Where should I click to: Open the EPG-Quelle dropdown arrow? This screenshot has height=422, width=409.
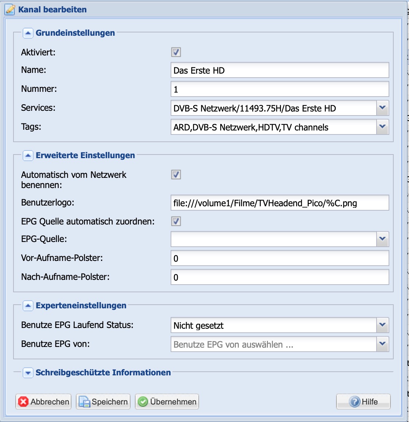click(382, 239)
